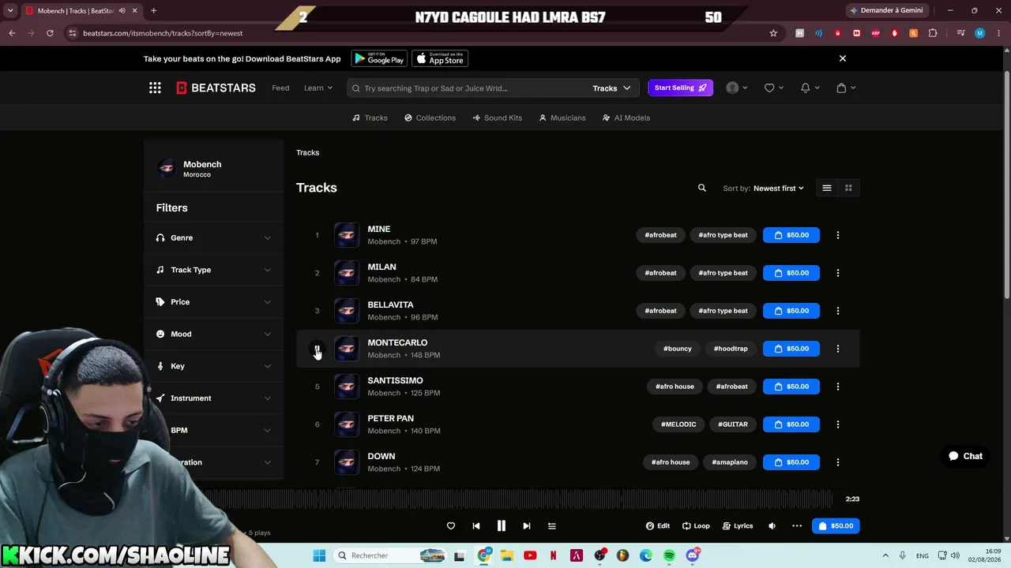Expand the Mood filter
Image resolution: width=1011 pixels, height=568 pixels.
point(213,334)
